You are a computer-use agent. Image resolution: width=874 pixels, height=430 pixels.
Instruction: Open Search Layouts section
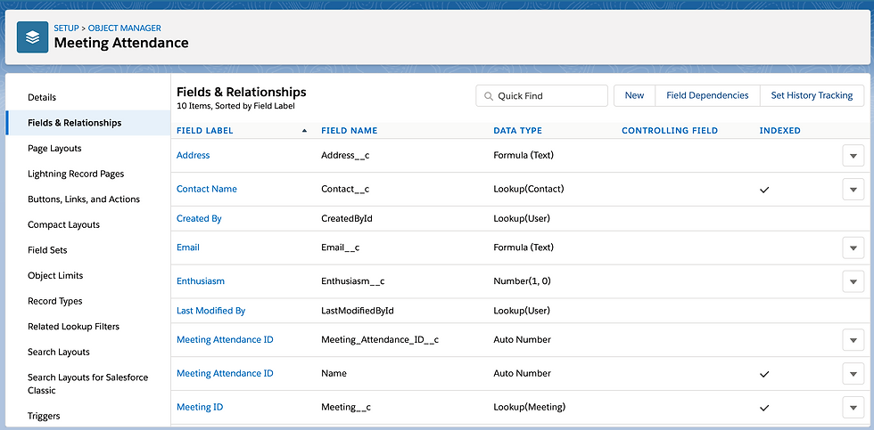click(59, 353)
